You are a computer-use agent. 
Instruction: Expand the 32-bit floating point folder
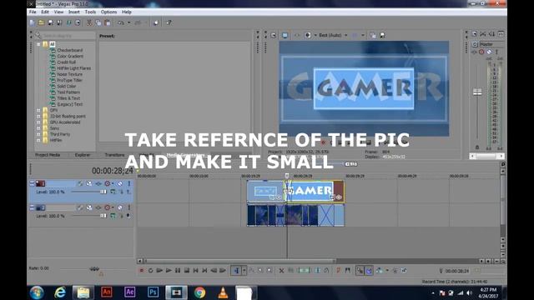(39, 117)
